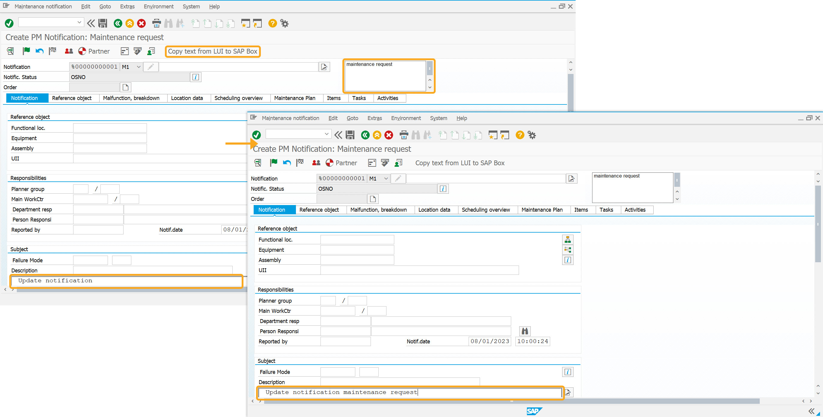Click blue undo arrow icon in front window

(287, 163)
